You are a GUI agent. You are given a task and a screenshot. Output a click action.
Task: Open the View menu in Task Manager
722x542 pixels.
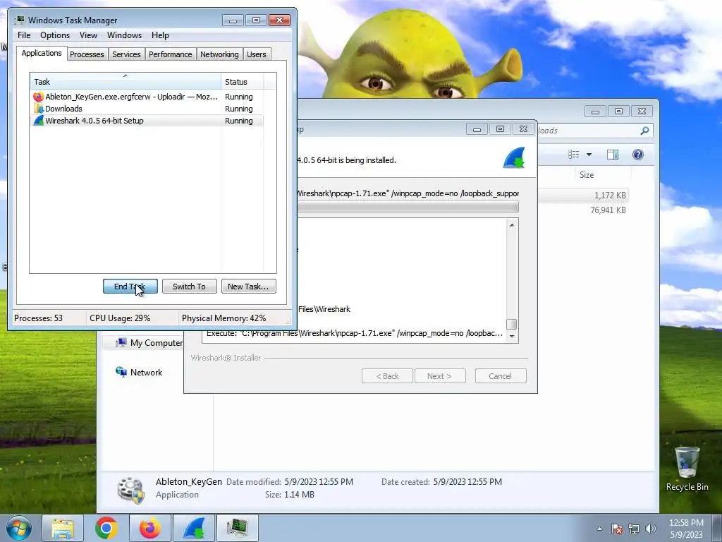pos(88,35)
